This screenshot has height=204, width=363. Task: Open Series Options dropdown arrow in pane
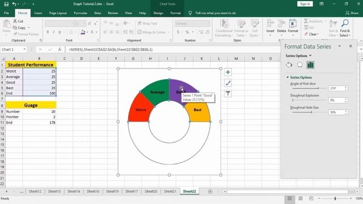coord(310,56)
